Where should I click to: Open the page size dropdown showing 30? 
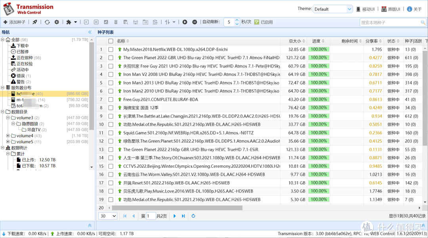[108, 216]
